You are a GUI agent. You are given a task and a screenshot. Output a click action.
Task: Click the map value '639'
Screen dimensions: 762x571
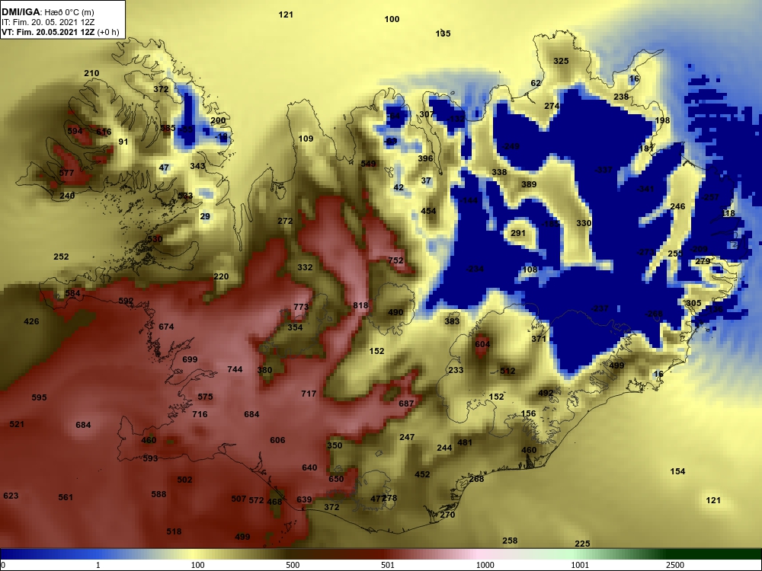[x=304, y=499]
